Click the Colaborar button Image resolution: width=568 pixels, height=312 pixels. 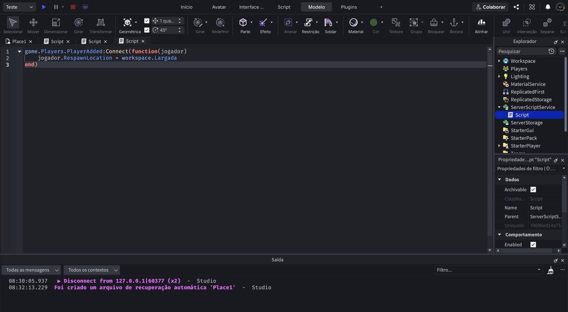(x=490, y=7)
